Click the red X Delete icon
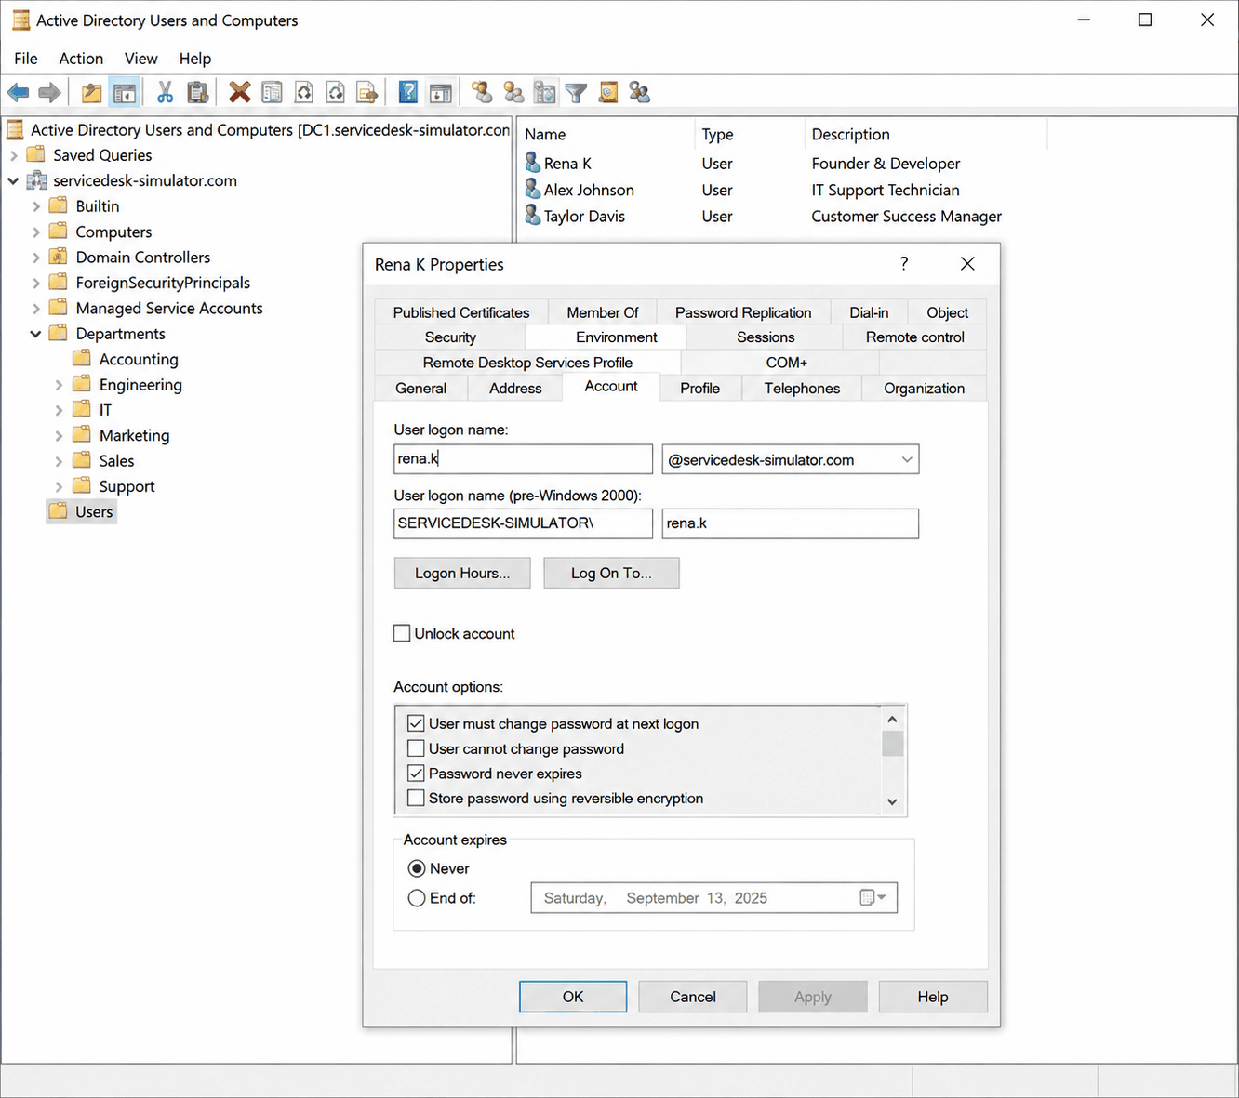This screenshot has height=1098, width=1239. (240, 92)
